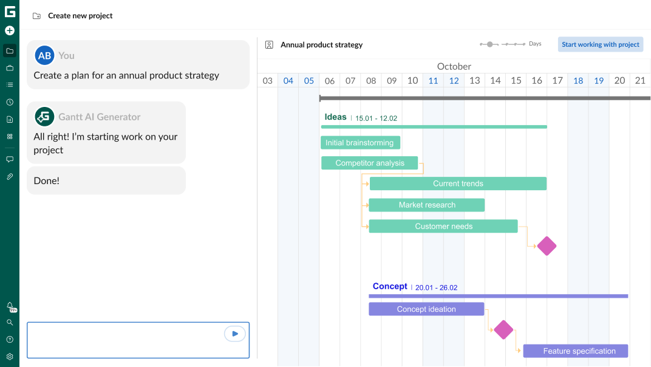Screen dimensions: 651x367
Task: Select the Initial brainstorming task bar
Action: point(360,143)
